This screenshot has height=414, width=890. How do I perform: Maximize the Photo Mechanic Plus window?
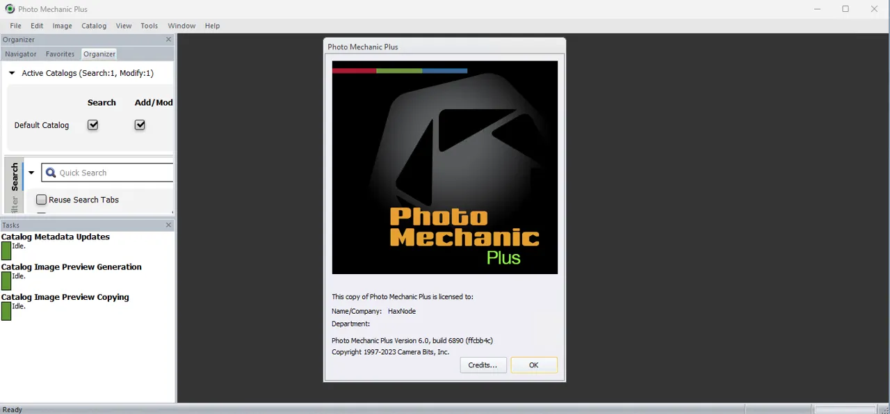[845, 9]
